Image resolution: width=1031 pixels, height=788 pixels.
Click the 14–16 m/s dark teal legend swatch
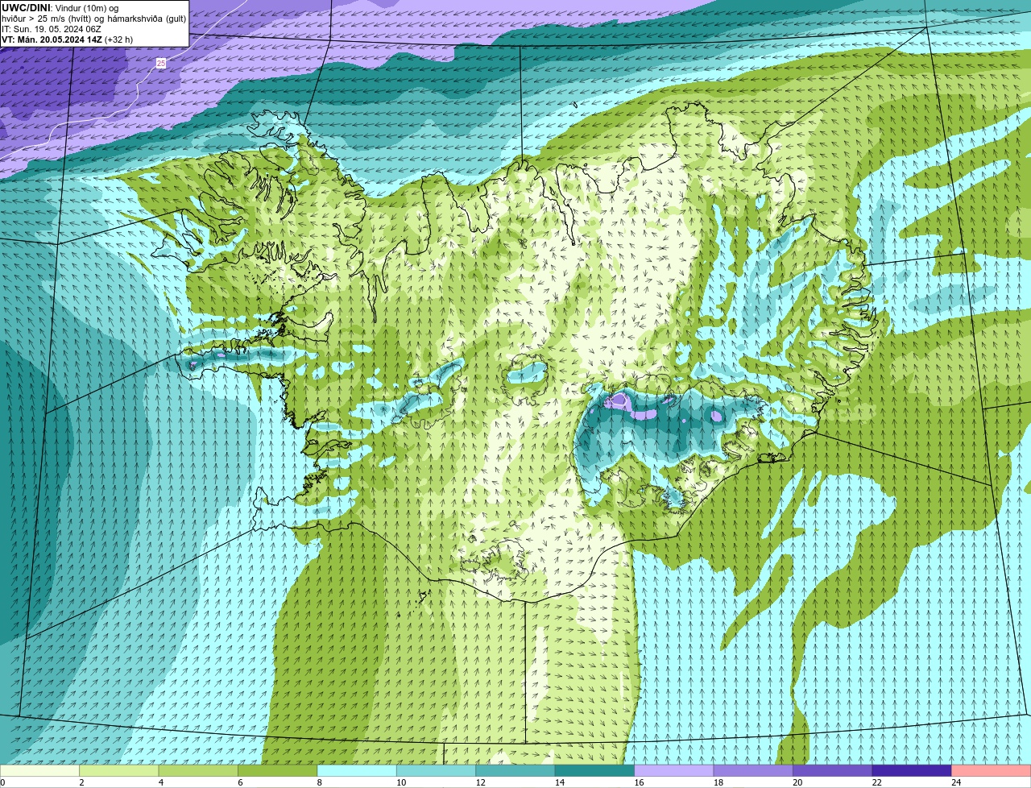tap(595, 770)
